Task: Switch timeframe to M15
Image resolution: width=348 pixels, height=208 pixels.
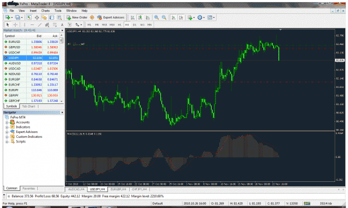Action: pyautogui.click(x=104, y=24)
